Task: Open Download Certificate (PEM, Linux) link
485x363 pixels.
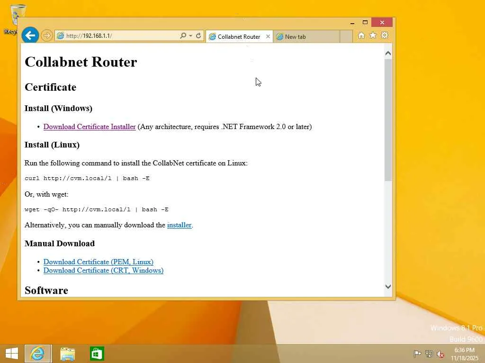Action: [99, 262]
